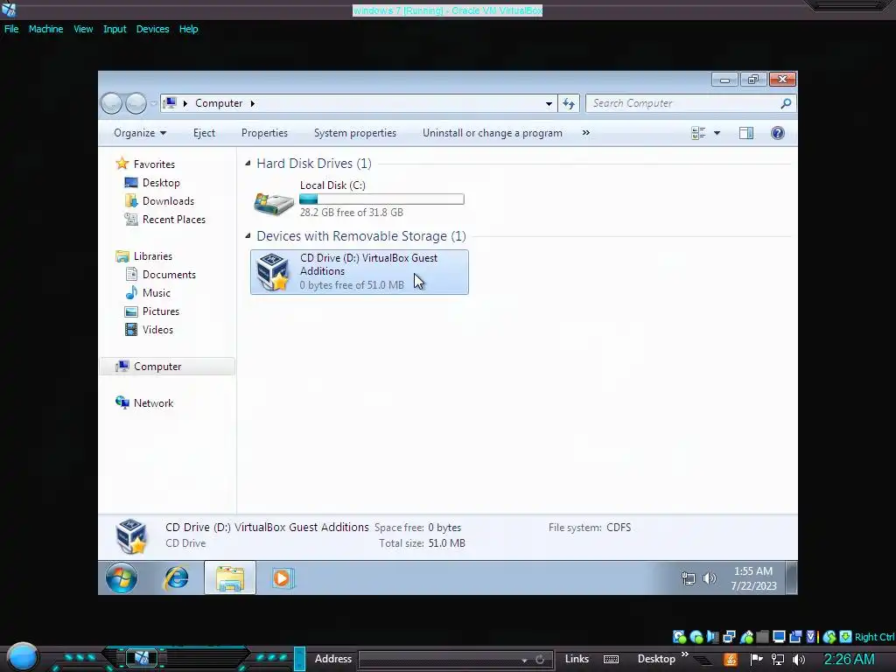The height and width of the screenshot is (672, 896).
Task: Open the VirtualBox View menu
Action: click(83, 29)
